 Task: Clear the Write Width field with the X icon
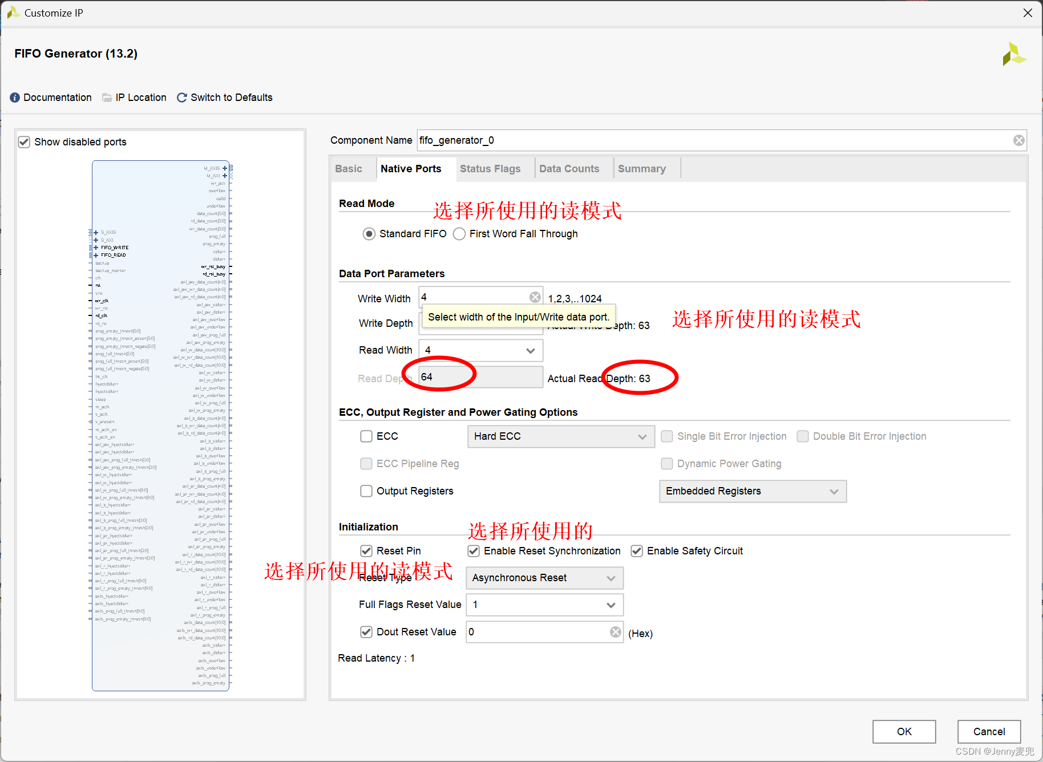(x=535, y=297)
